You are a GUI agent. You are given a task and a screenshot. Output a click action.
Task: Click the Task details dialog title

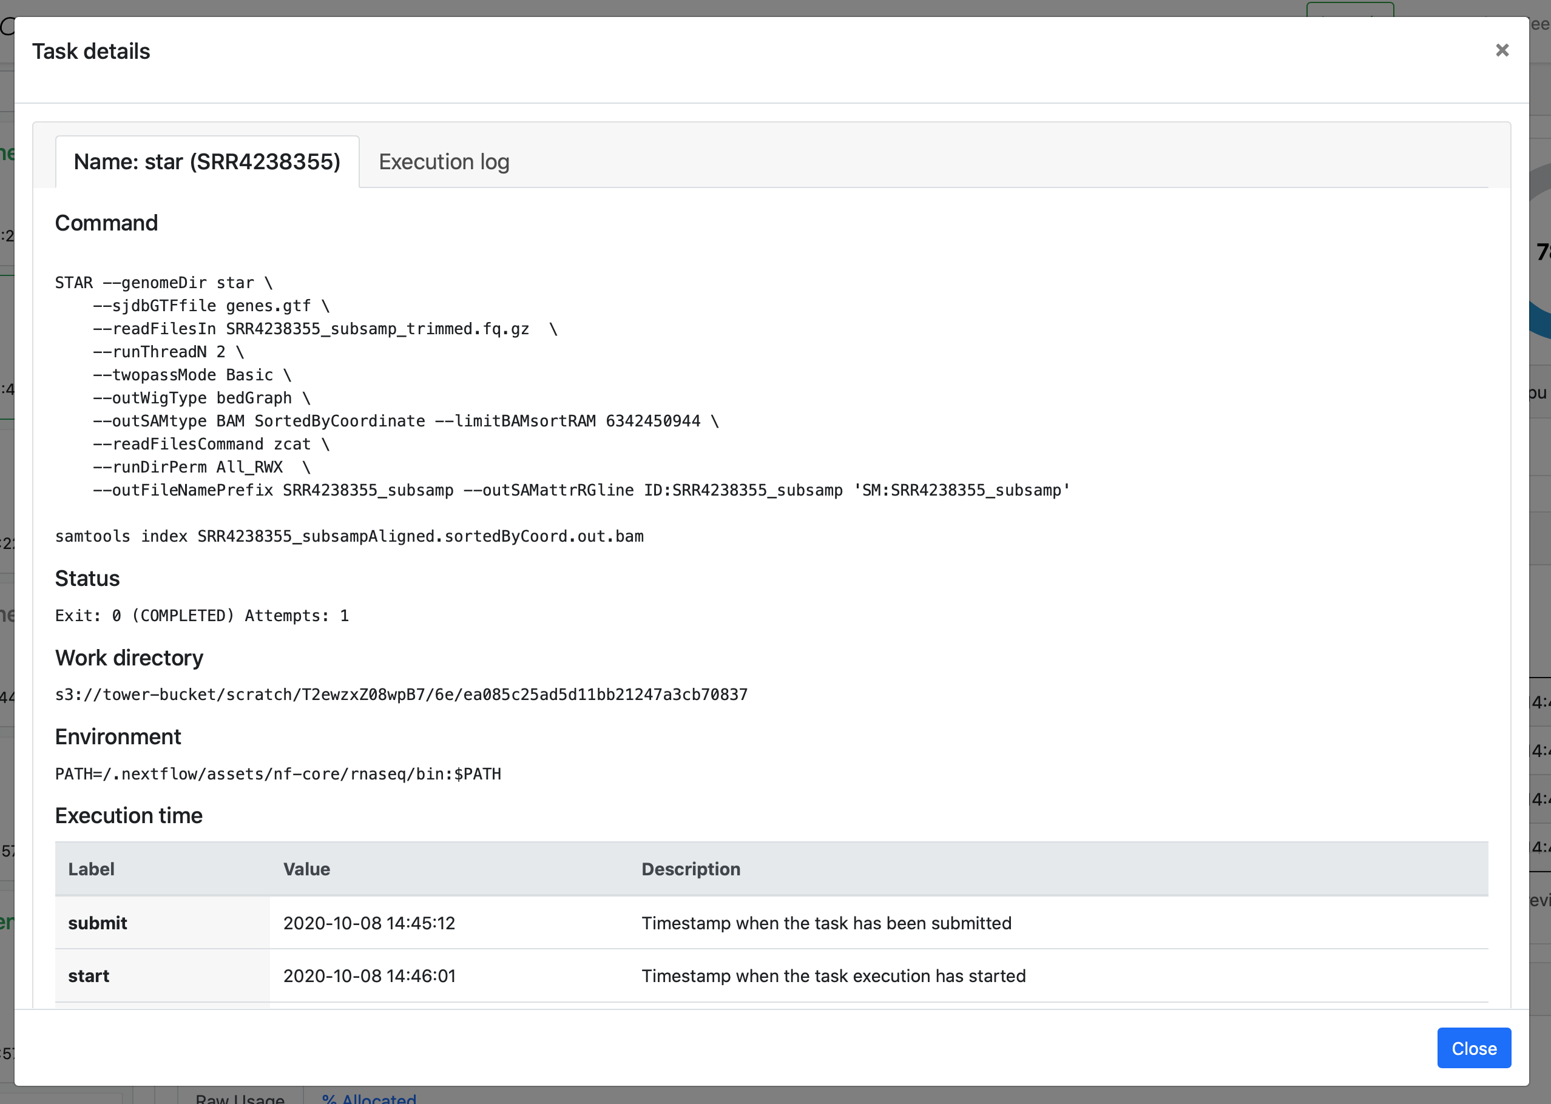click(91, 52)
